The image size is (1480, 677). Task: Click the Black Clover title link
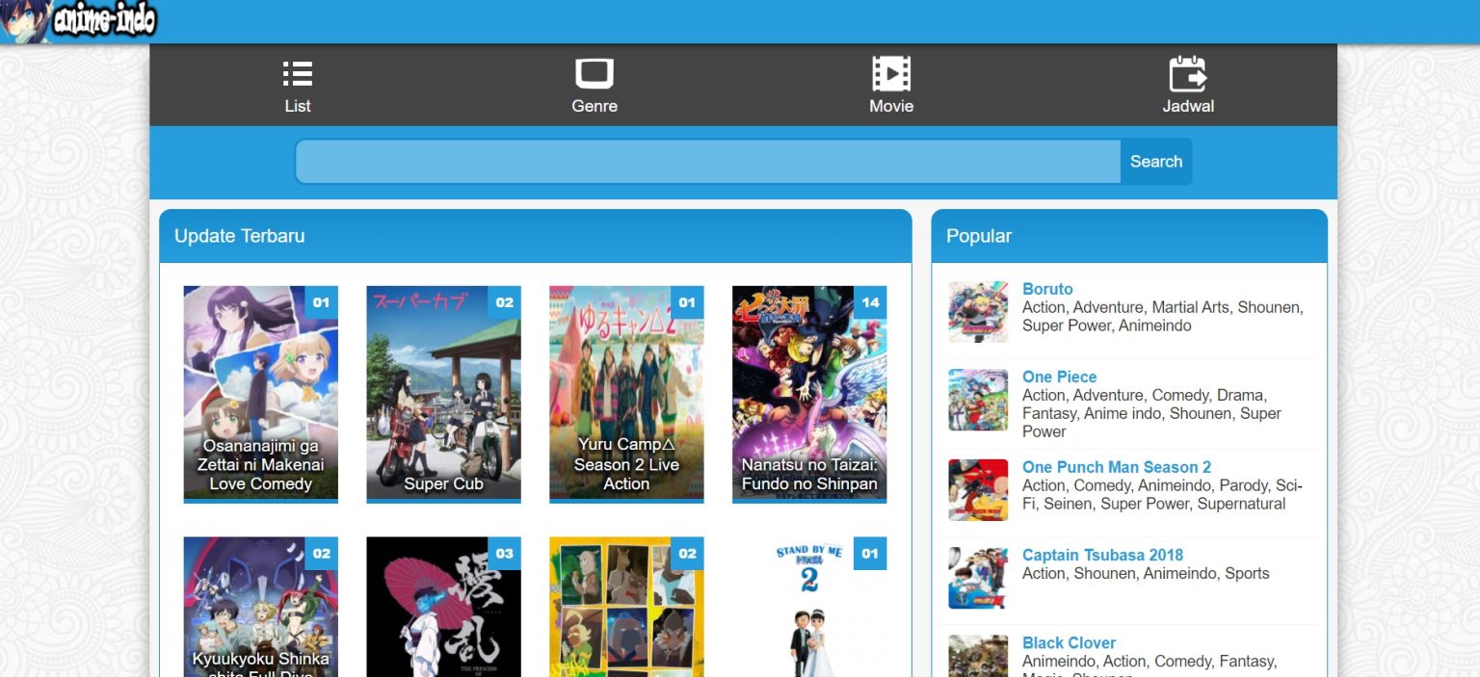tap(1069, 642)
